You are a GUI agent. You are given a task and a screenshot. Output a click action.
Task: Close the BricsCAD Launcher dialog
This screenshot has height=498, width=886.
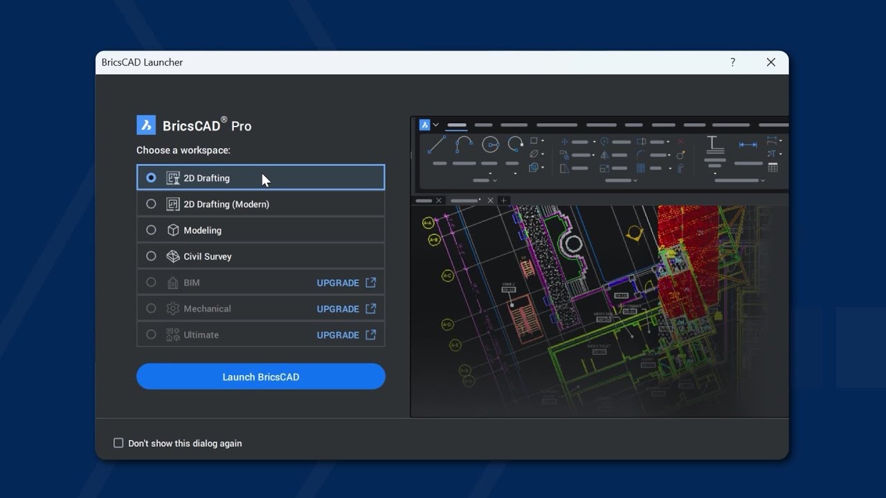point(771,62)
